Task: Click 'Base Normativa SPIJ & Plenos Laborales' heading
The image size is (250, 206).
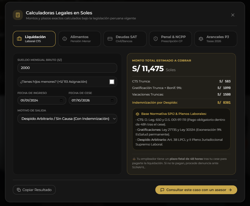Action: [x=174, y=114]
